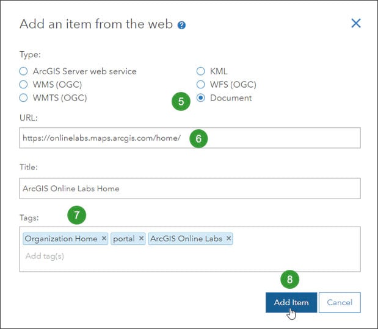
Task: Select WMS (OGC) type option
Action: pyautogui.click(x=23, y=85)
